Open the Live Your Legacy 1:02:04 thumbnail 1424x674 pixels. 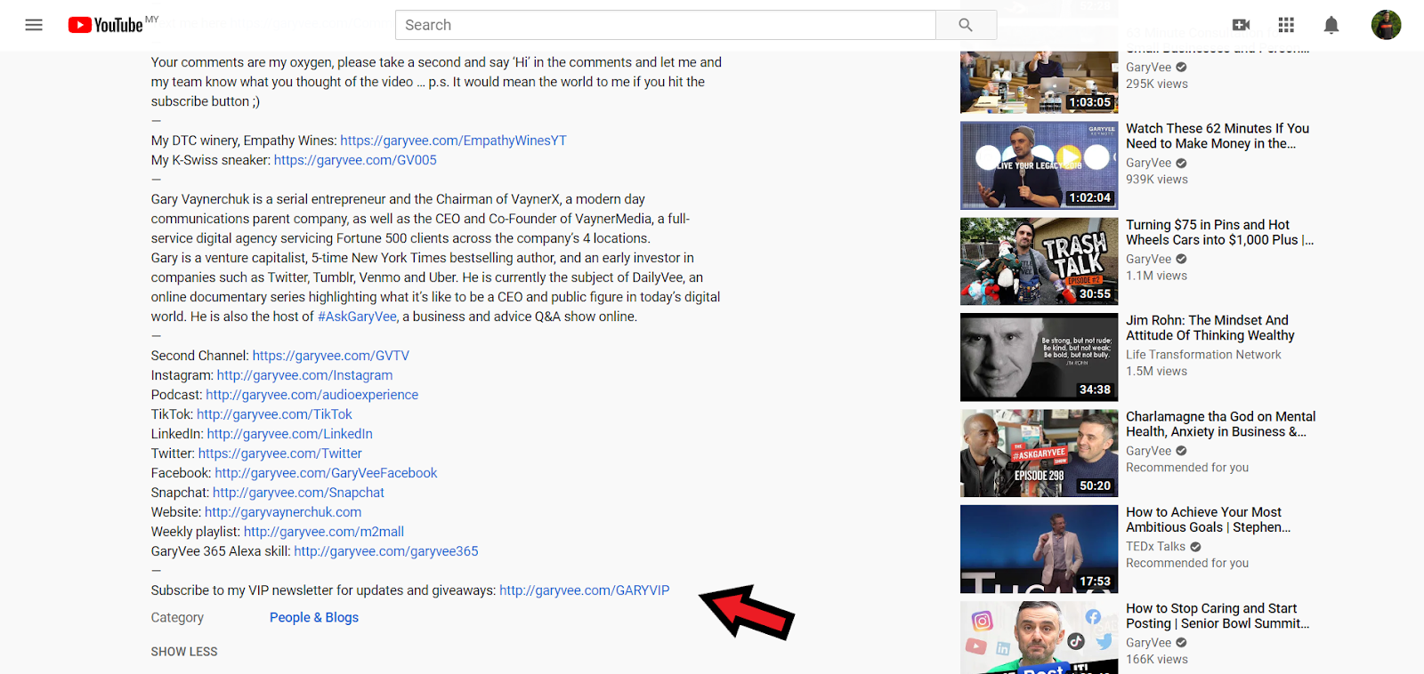tap(1039, 165)
